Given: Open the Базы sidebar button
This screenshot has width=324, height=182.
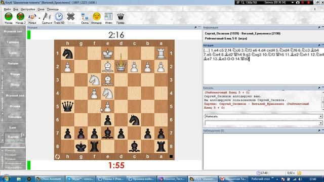Looking at the screenshot, I should click(13, 53).
